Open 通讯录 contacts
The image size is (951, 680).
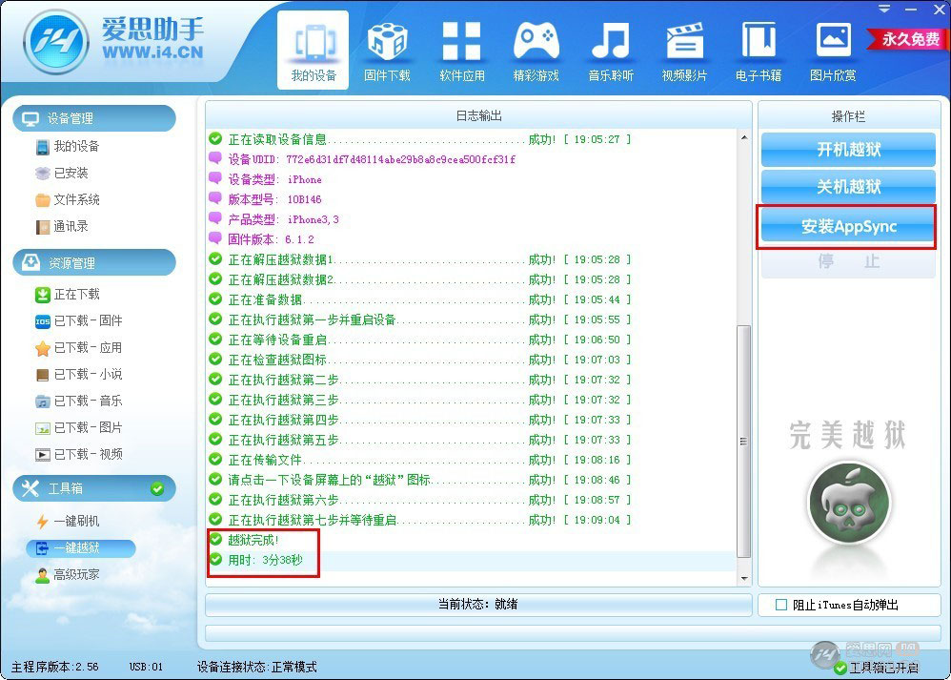tap(71, 226)
